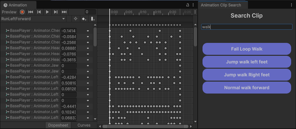Switch to the Dopesheet view
296x129 pixels.
point(58,125)
